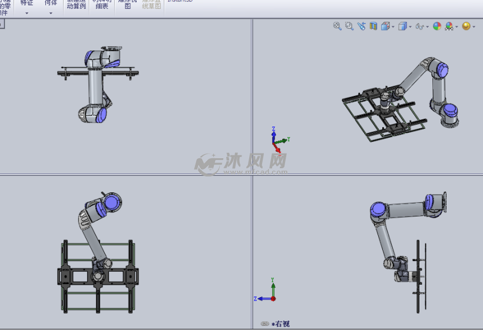Open View Orientation dropdown arrow
483x330 pixels.
tap(393, 27)
